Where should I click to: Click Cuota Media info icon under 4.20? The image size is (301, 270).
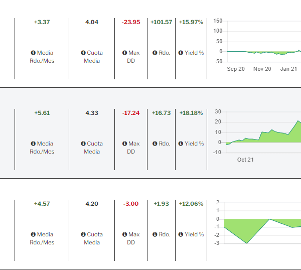(x=83, y=234)
